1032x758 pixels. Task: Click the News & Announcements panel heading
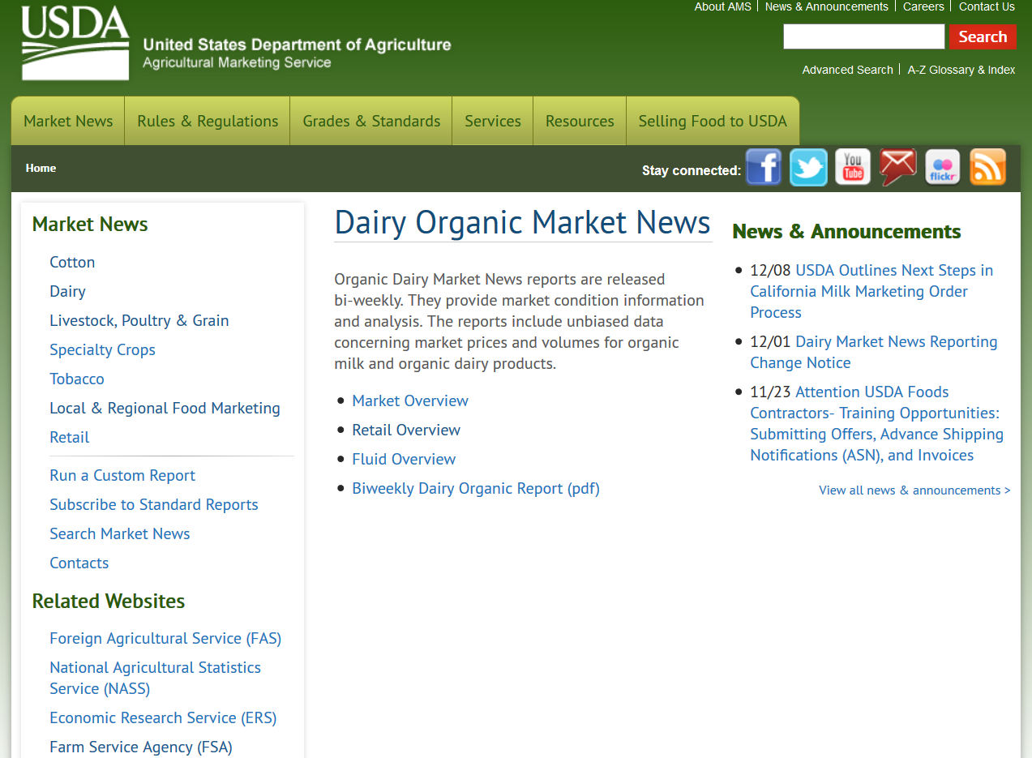846,231
